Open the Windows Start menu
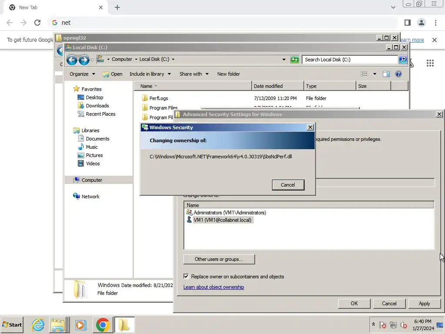This screenshot has height=334, width=445. pyautogui.click(x=12, y=324)
